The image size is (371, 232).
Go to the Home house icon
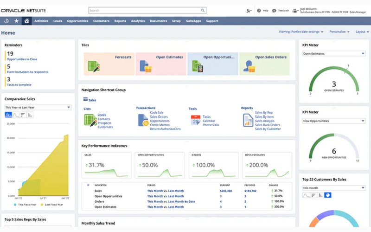pos(27,21)
